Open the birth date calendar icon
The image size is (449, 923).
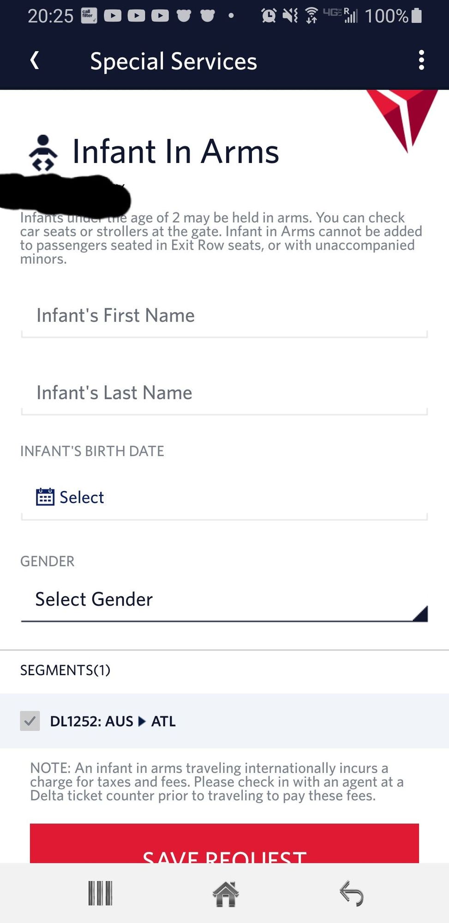coord(45,497)
